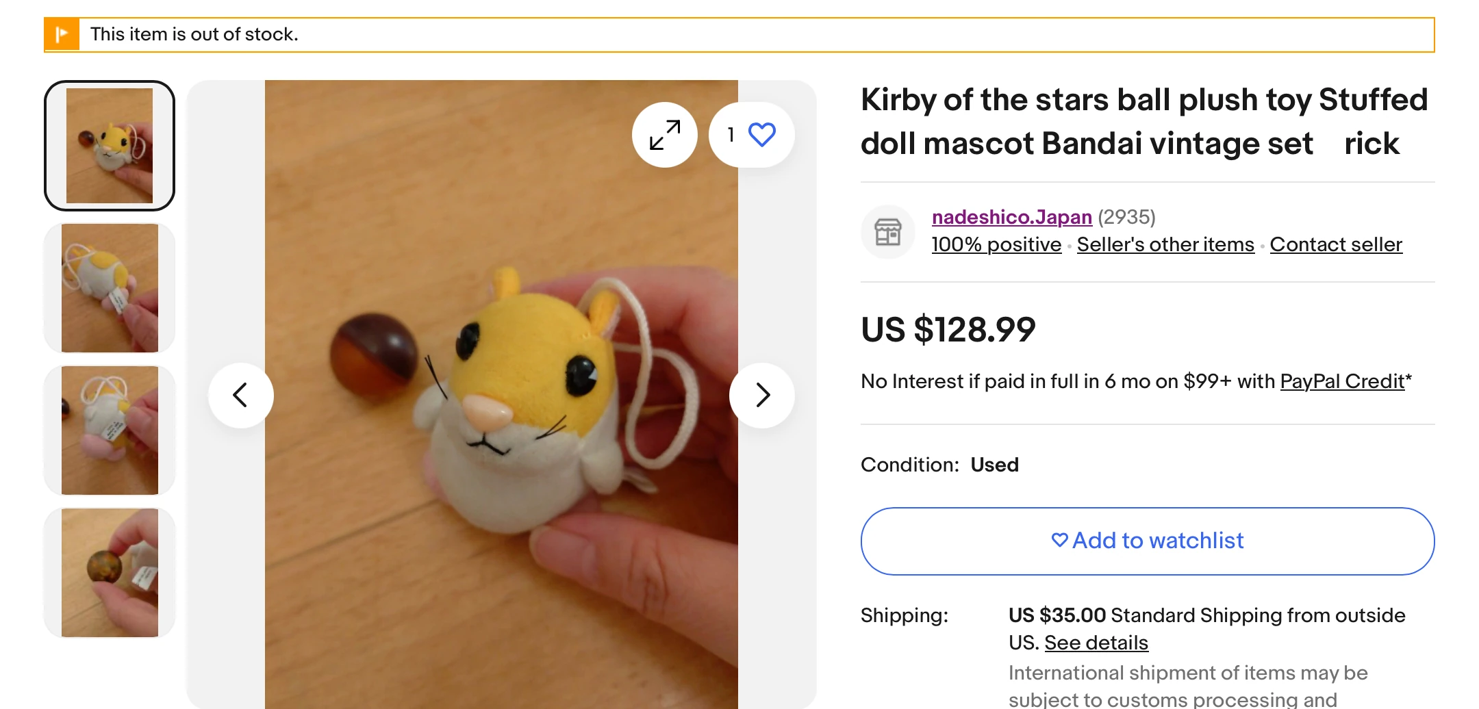Viewport: 1479px width, 709px height.
Task: Click the heart inside Add to watchlist
Action: coord(1060,540)
